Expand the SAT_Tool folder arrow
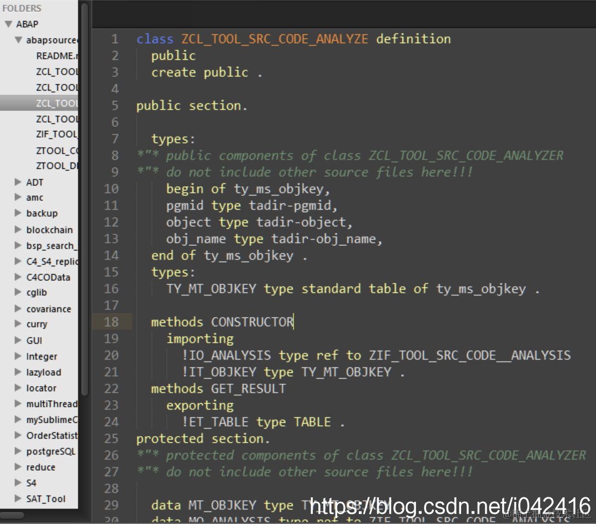The height and width of the screenshot is (524, 596). [x=18, y=498]
